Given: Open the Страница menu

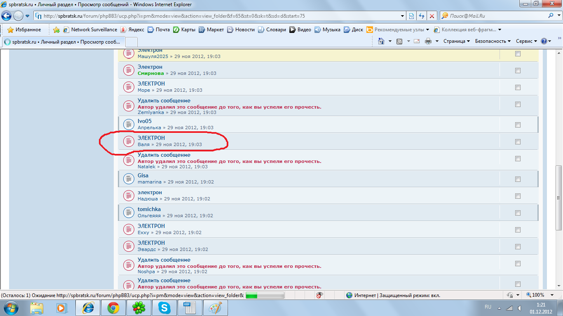Looking at the screenshot, I should click(x=457, y=41).
